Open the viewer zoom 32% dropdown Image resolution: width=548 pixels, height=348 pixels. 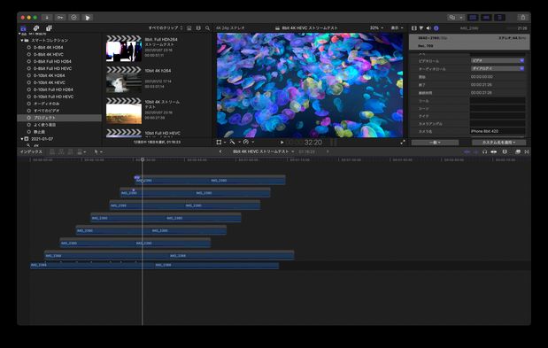pos(376,28)
